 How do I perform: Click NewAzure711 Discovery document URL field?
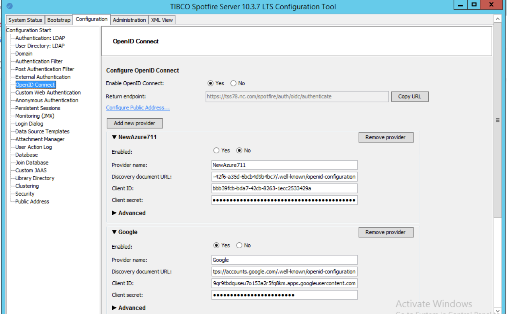coord(284,177)
